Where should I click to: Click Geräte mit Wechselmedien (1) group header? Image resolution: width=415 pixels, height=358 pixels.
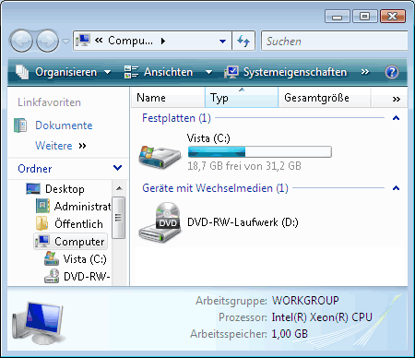(x=215, y=188)
